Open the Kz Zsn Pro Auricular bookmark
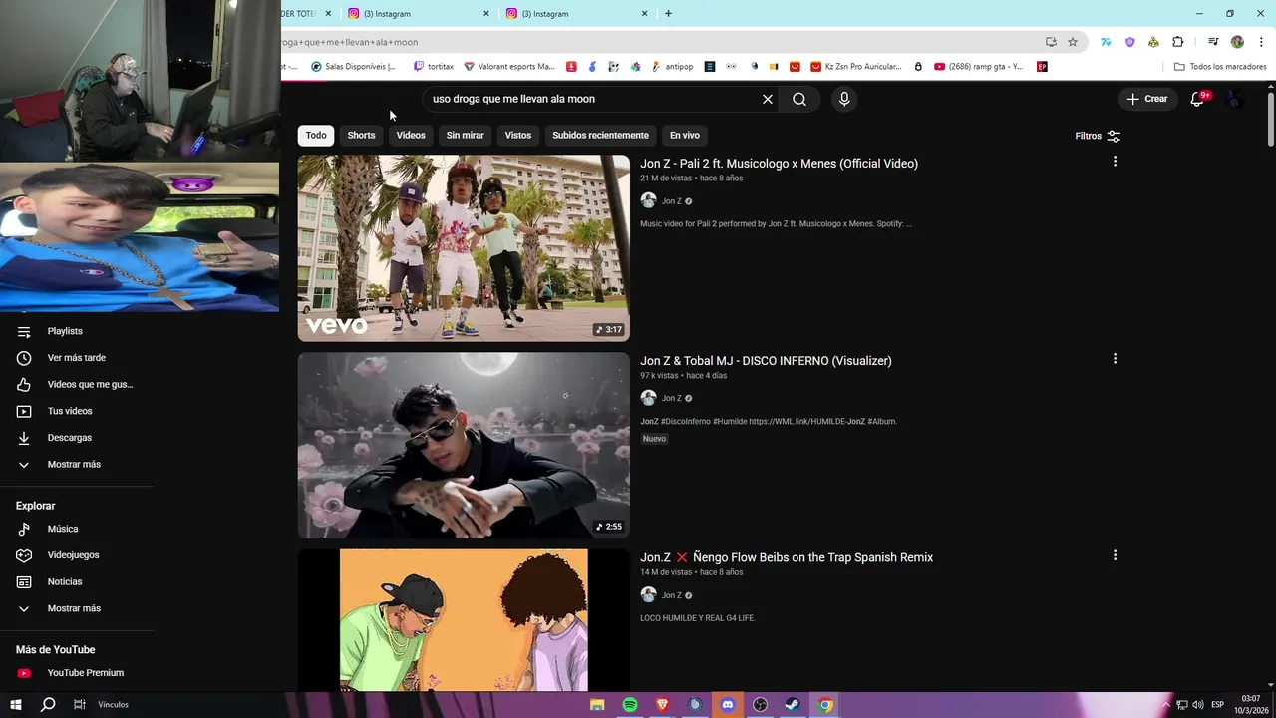 coord(856,67)
